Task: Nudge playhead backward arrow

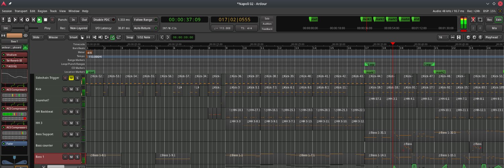Action: point(162,37)
